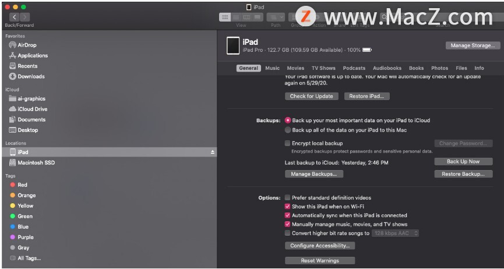Select the Yellow tag swatch

13,206
